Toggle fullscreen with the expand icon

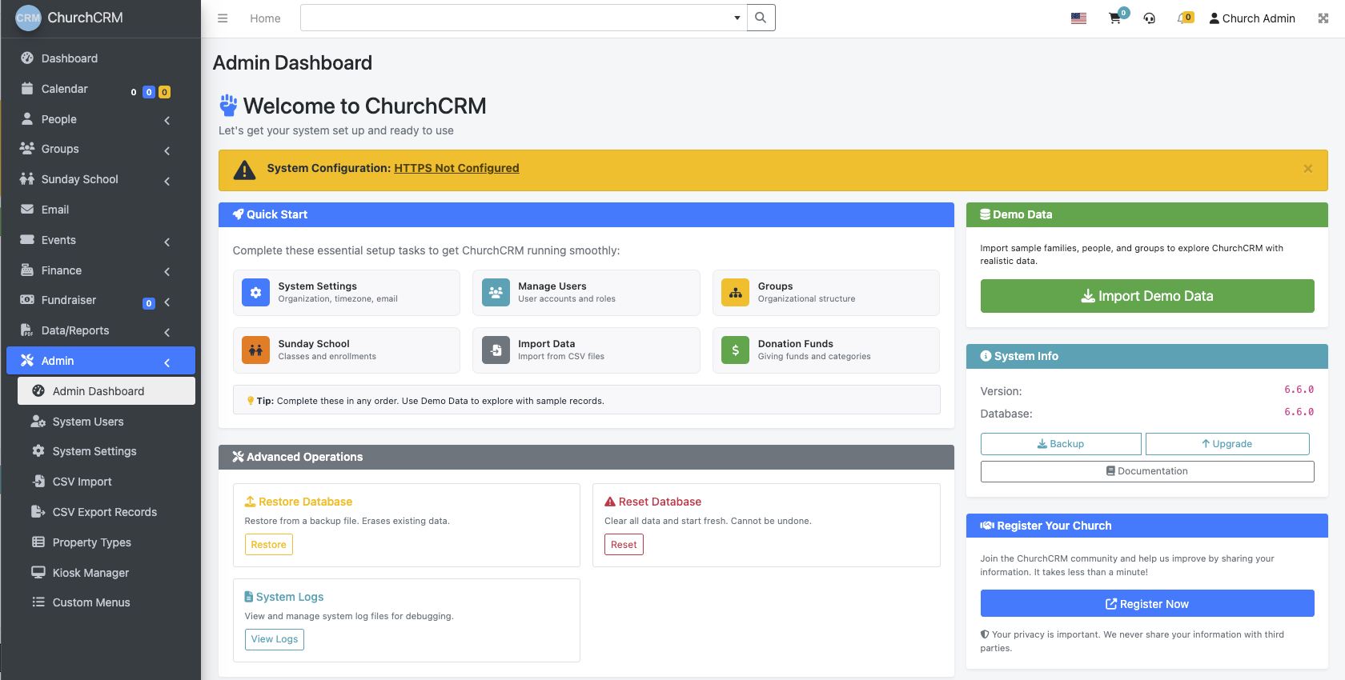click(1323, 18)
